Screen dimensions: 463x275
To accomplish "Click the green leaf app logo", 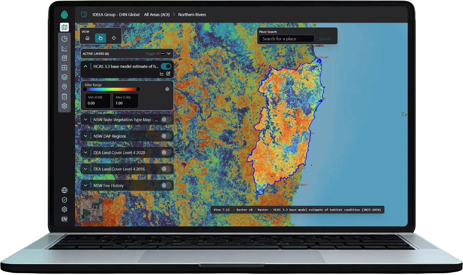I will 65,14.
